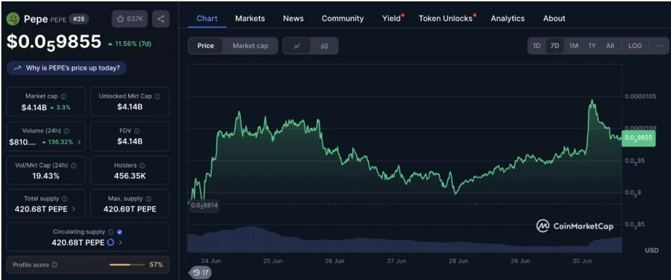
Task: Click the 0.0₅8814 starting price label
Action: [204, 205]
